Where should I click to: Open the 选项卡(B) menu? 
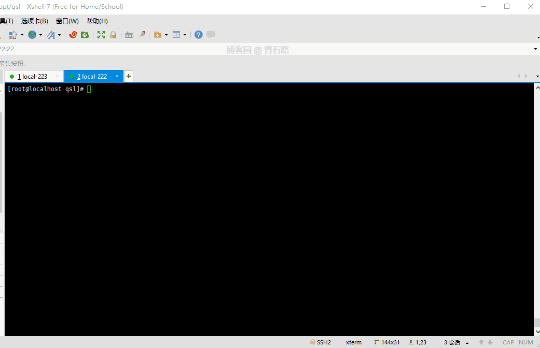(x=34, y=21)
